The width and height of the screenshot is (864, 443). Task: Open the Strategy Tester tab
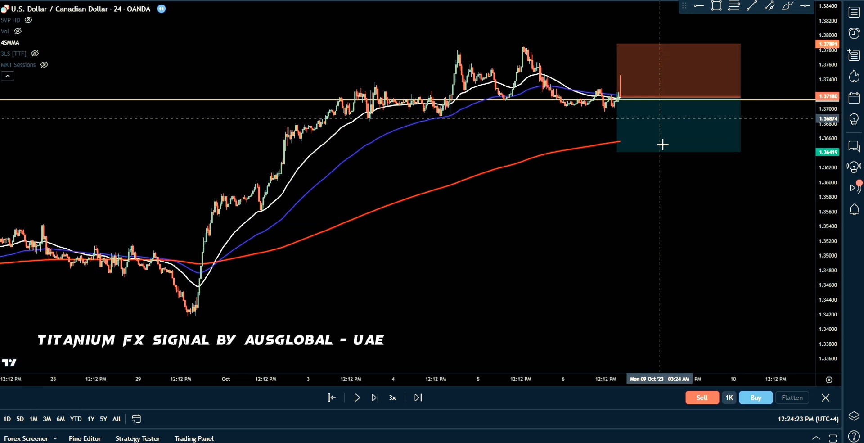(x=137, y=438)
